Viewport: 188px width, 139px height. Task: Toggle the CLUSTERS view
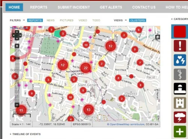tap(138, 20)
